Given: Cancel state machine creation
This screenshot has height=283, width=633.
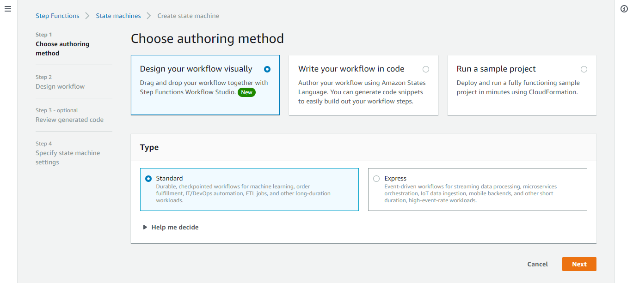Looking at the screenshot, I should point(537,264).
